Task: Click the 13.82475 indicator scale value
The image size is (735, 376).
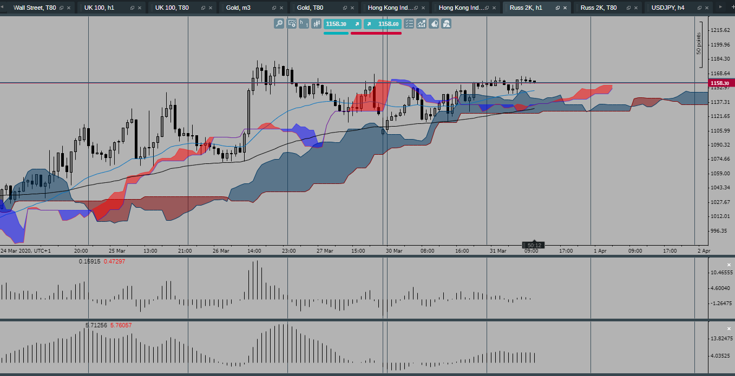Action: coord(721,338)
